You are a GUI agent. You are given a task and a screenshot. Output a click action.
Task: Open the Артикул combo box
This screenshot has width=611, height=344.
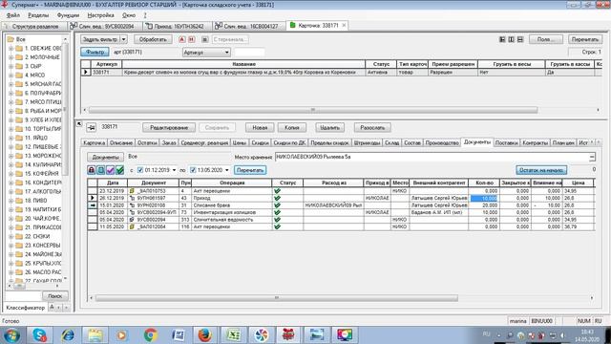click(x=206, y=53)
